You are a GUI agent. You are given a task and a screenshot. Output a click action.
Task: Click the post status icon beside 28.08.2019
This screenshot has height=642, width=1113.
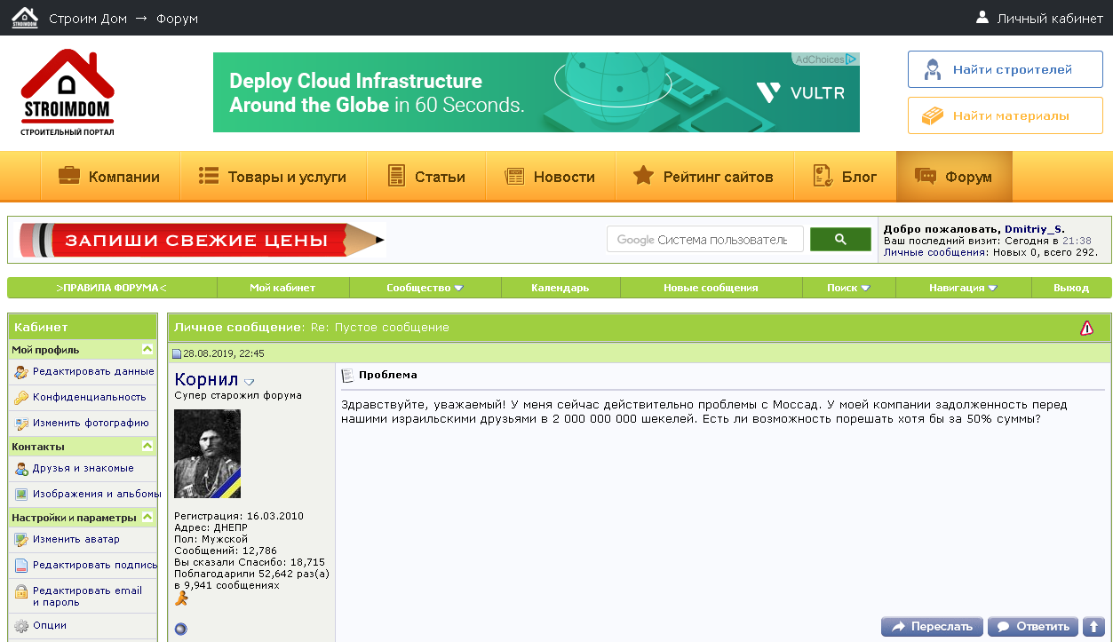point(177,354)
